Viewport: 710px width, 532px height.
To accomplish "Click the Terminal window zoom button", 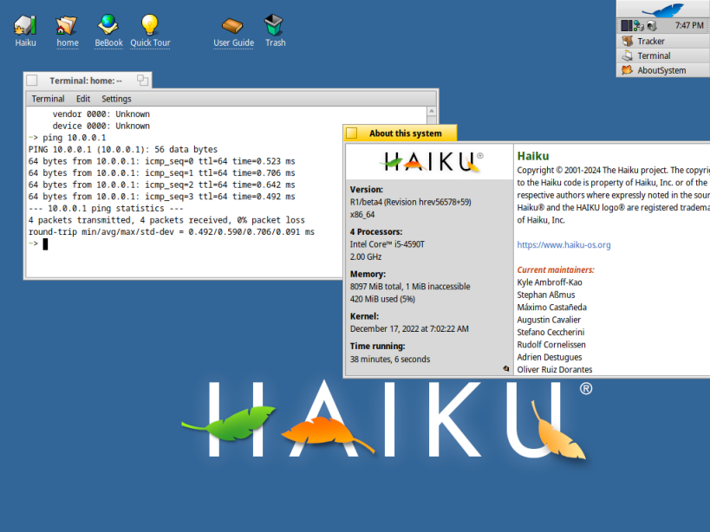I will [x=143, y=81].
